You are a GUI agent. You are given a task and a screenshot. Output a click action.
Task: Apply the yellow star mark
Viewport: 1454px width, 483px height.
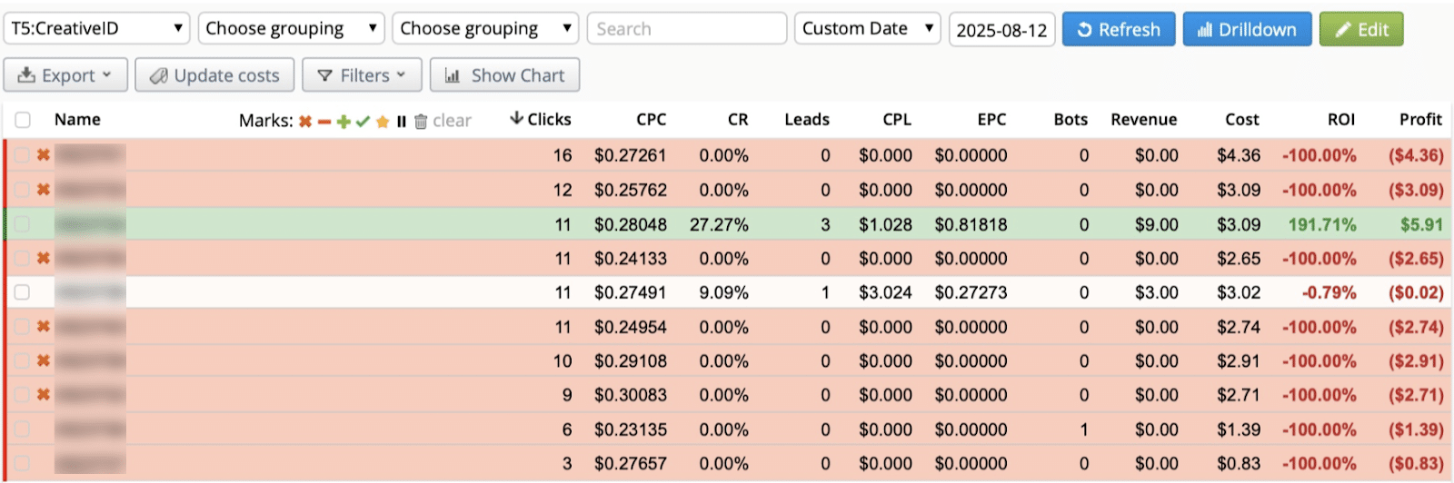click(x=383, y=122)
